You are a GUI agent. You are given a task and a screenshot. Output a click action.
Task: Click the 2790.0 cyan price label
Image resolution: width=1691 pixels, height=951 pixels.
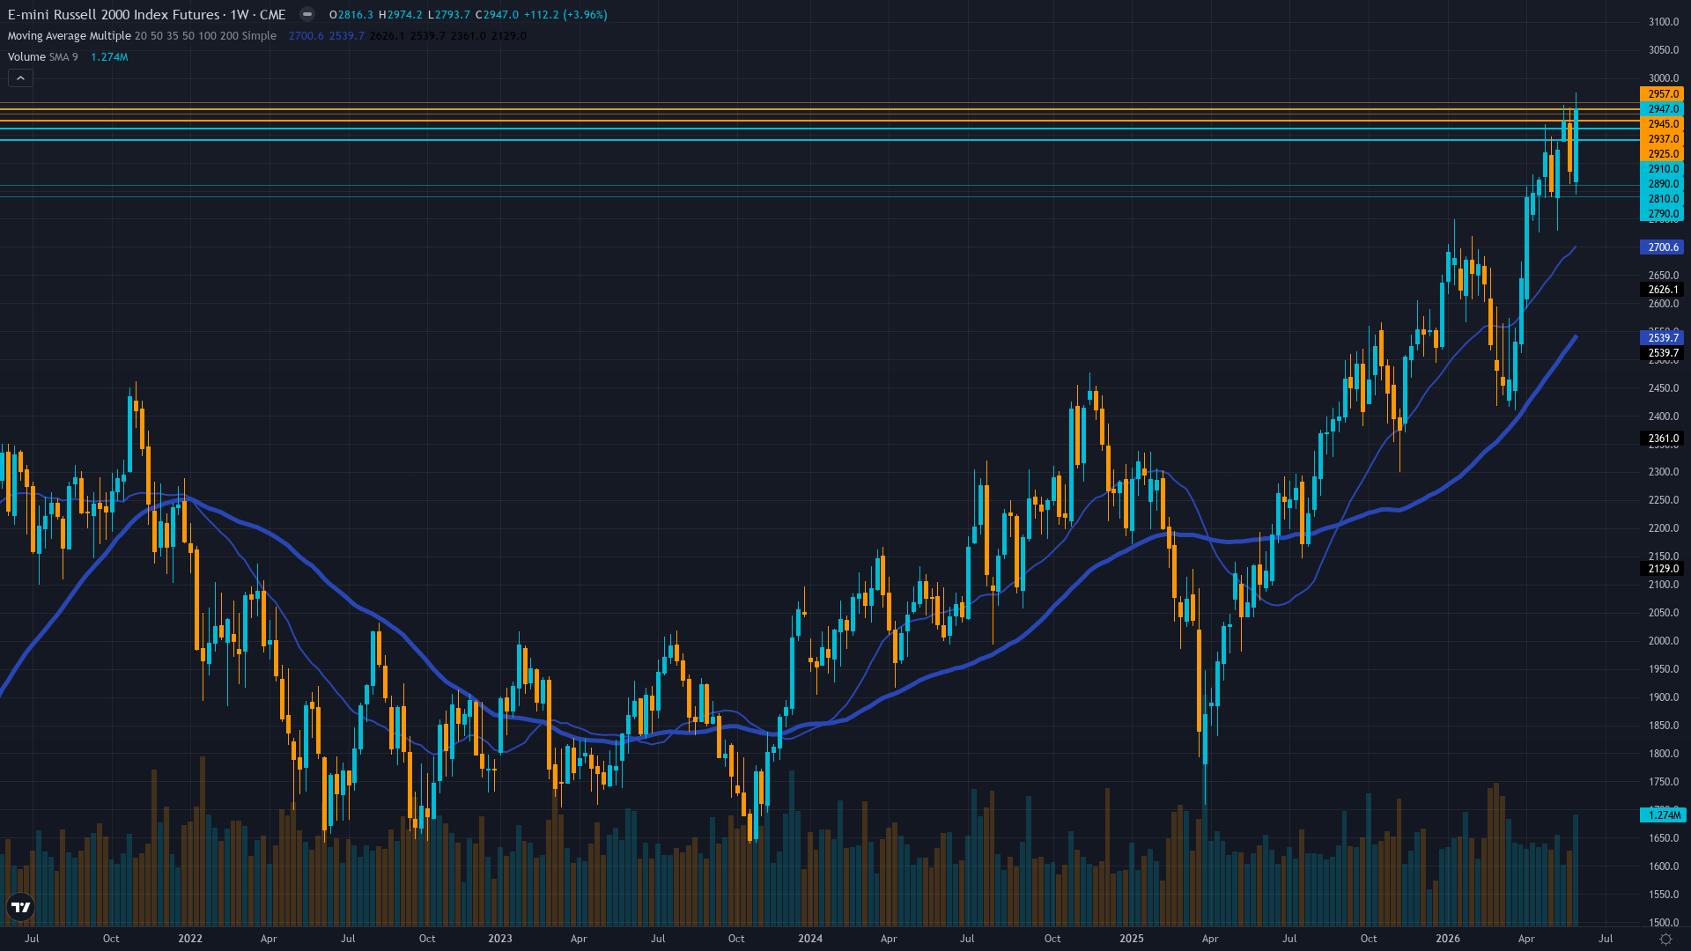(x=1662, y=214)
